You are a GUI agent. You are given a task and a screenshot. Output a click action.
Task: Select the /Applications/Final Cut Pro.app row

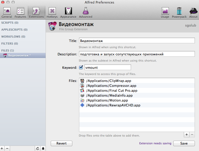(137, 90)
